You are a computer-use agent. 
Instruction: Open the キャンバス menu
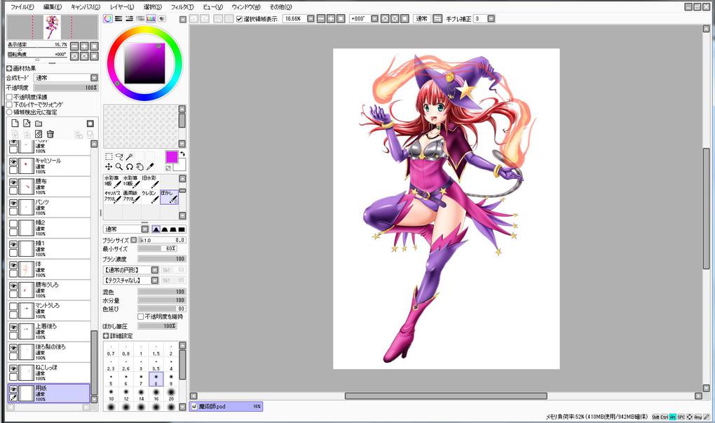click(x=86, y=7)
